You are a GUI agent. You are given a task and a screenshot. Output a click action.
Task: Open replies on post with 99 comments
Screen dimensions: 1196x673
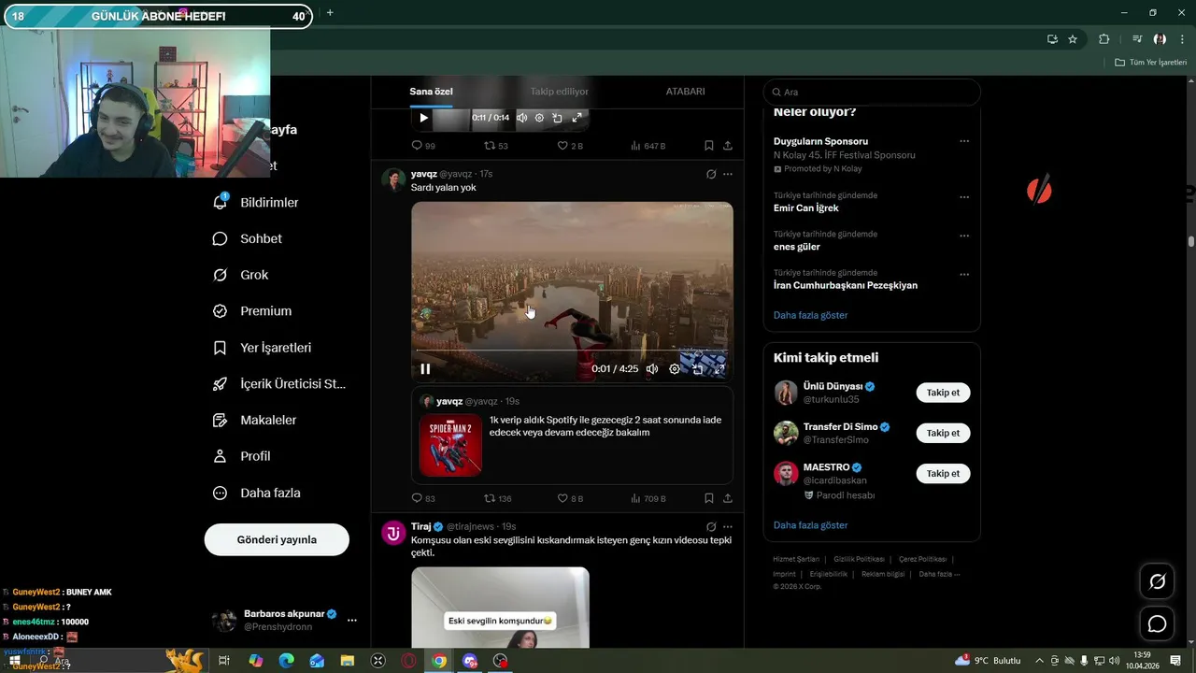click(423, 146)
